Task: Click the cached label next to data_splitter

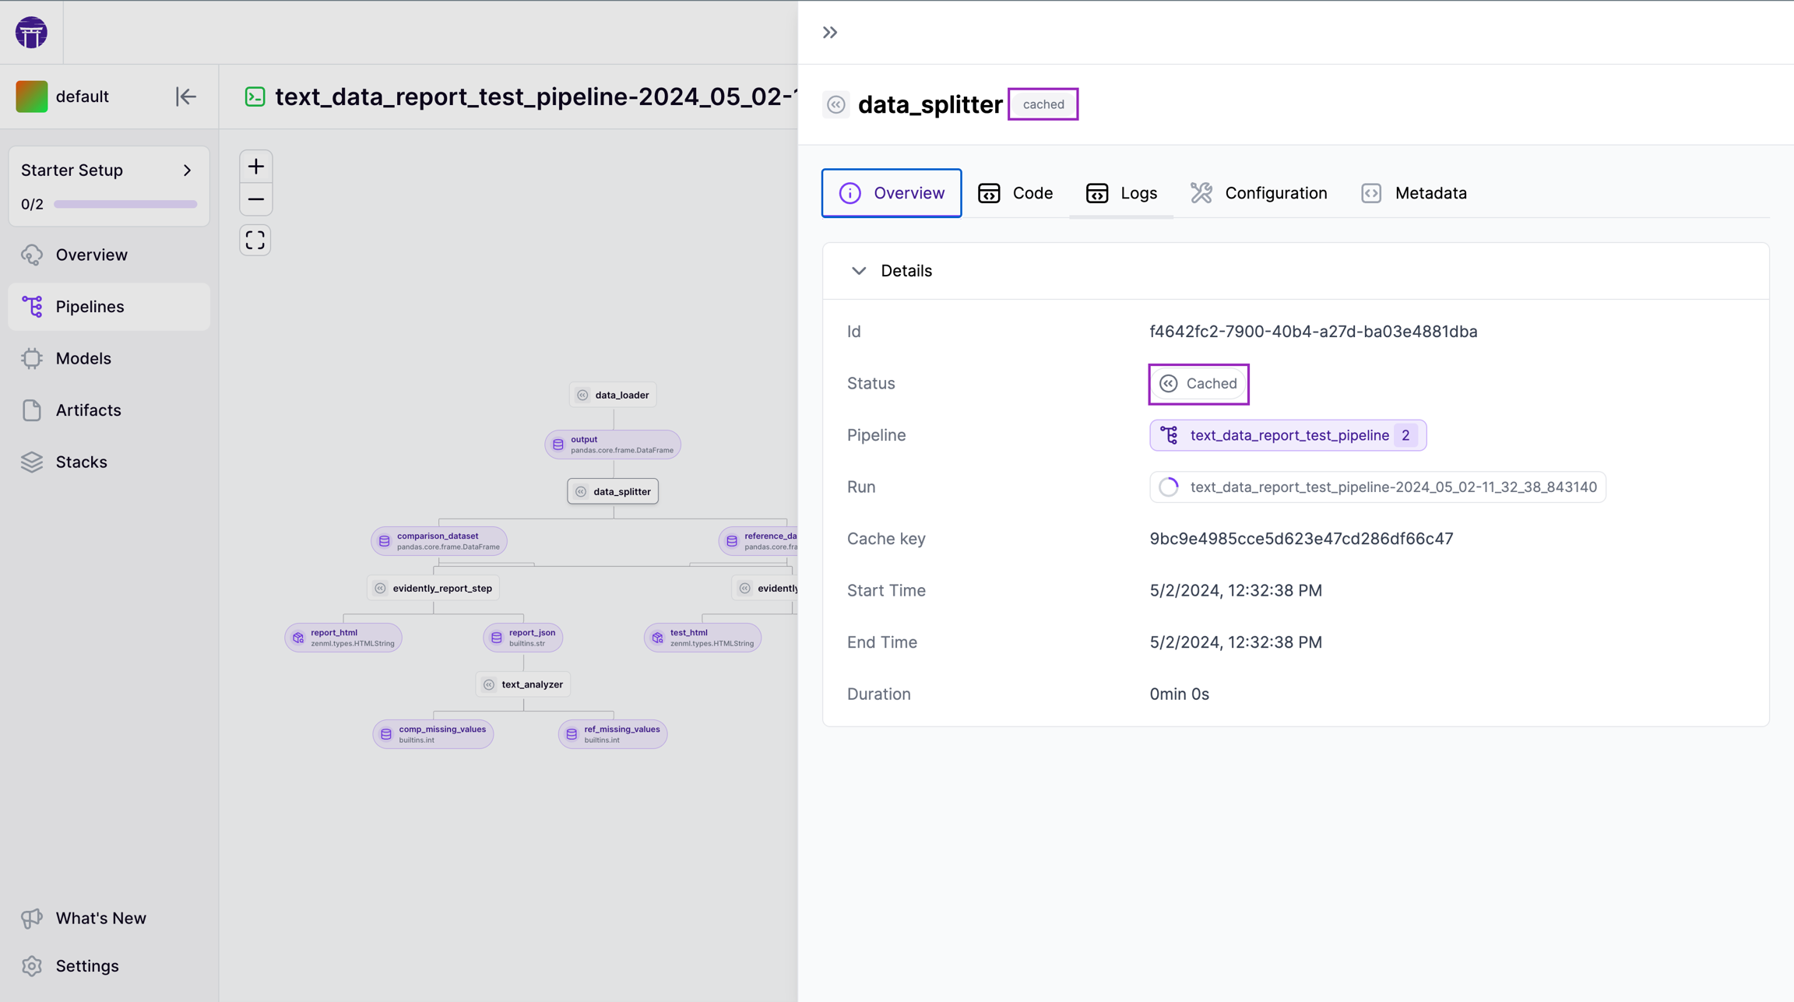Action: (1043, 104)
